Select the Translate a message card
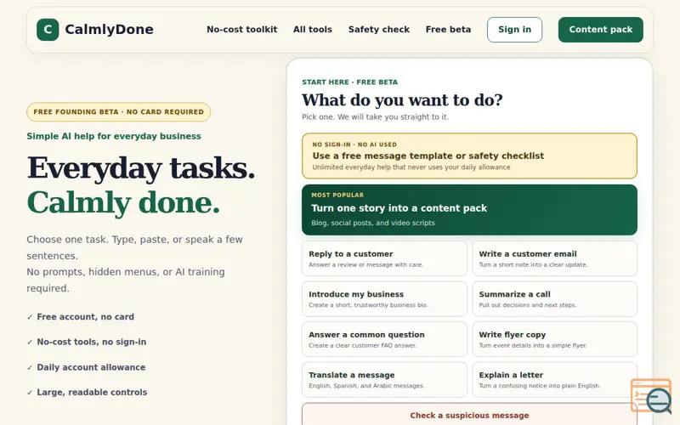The image size is (680, 425). coord(384,379)
